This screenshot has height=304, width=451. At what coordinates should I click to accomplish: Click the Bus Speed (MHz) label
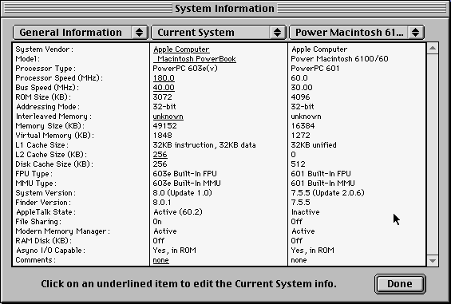coord(47,88)
